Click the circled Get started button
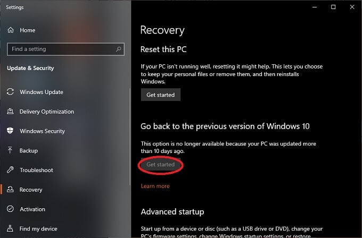 coord(161,165)
